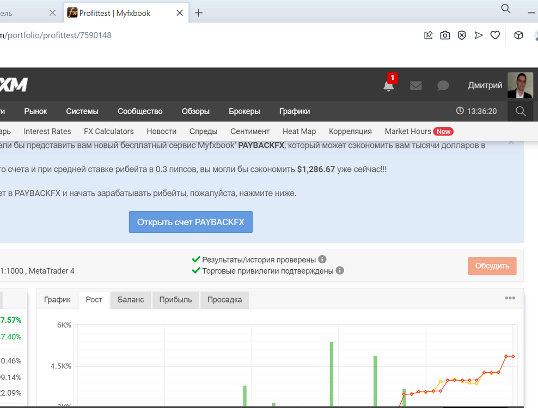Switch to the График tab
Screen dimensions: 538x408
57,300
